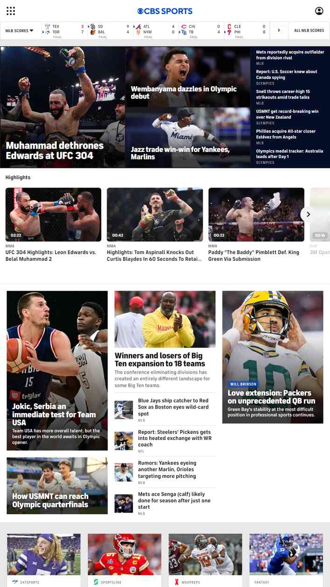View All MLB Scores
Screen dimensions: 330x587
point(309,30)
